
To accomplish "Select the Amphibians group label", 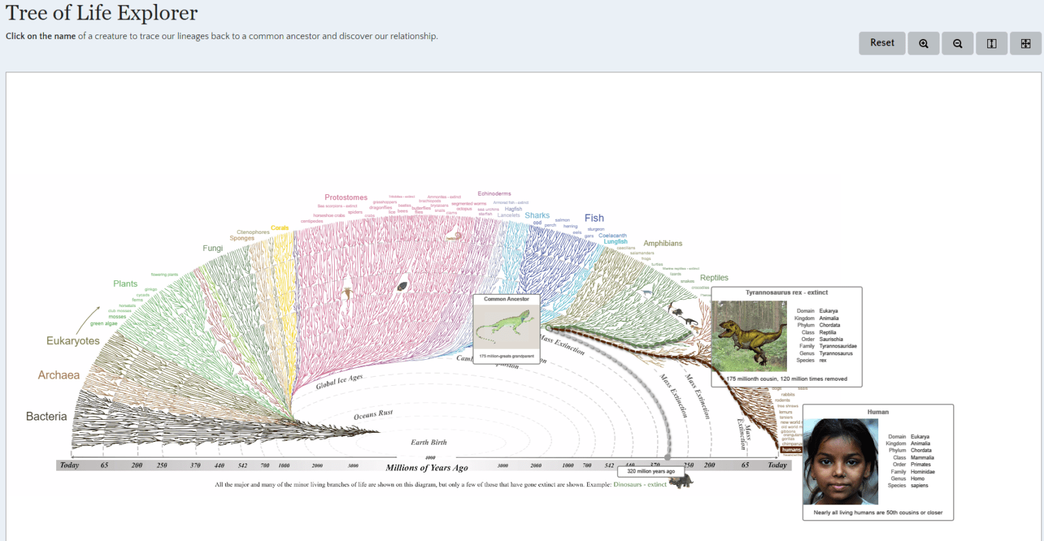I will coord(663,244).
